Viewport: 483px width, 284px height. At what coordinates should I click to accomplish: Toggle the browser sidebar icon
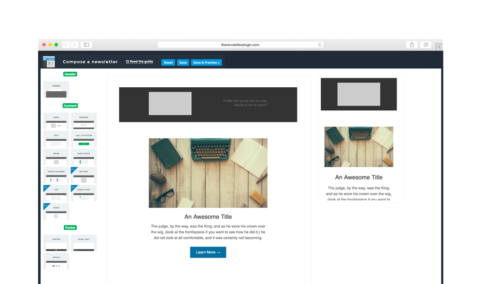(x=86, y=45)
